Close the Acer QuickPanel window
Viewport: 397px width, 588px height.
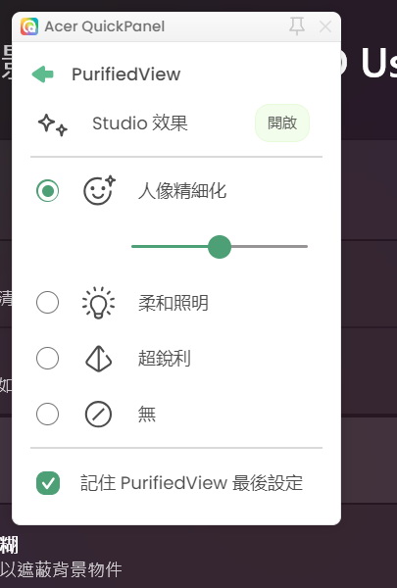point(325,26)
